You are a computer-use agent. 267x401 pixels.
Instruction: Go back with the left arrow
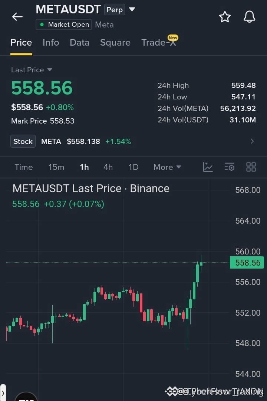17,17
